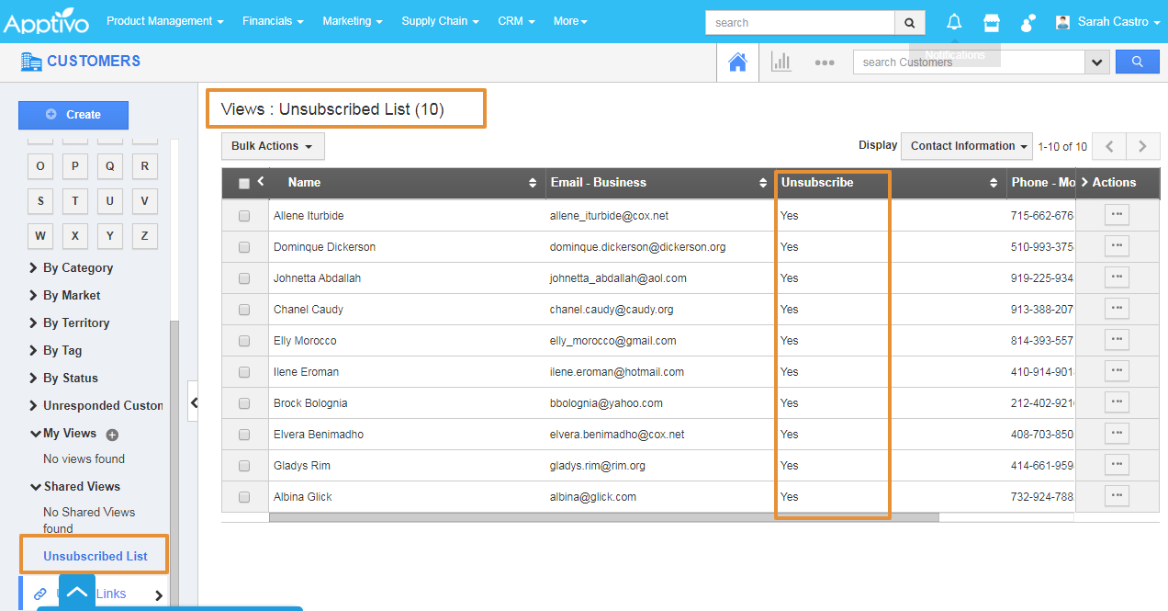1168x611 pixels.
Task: Click the horizontal scrollbar below the table
Action: point(603,517)
